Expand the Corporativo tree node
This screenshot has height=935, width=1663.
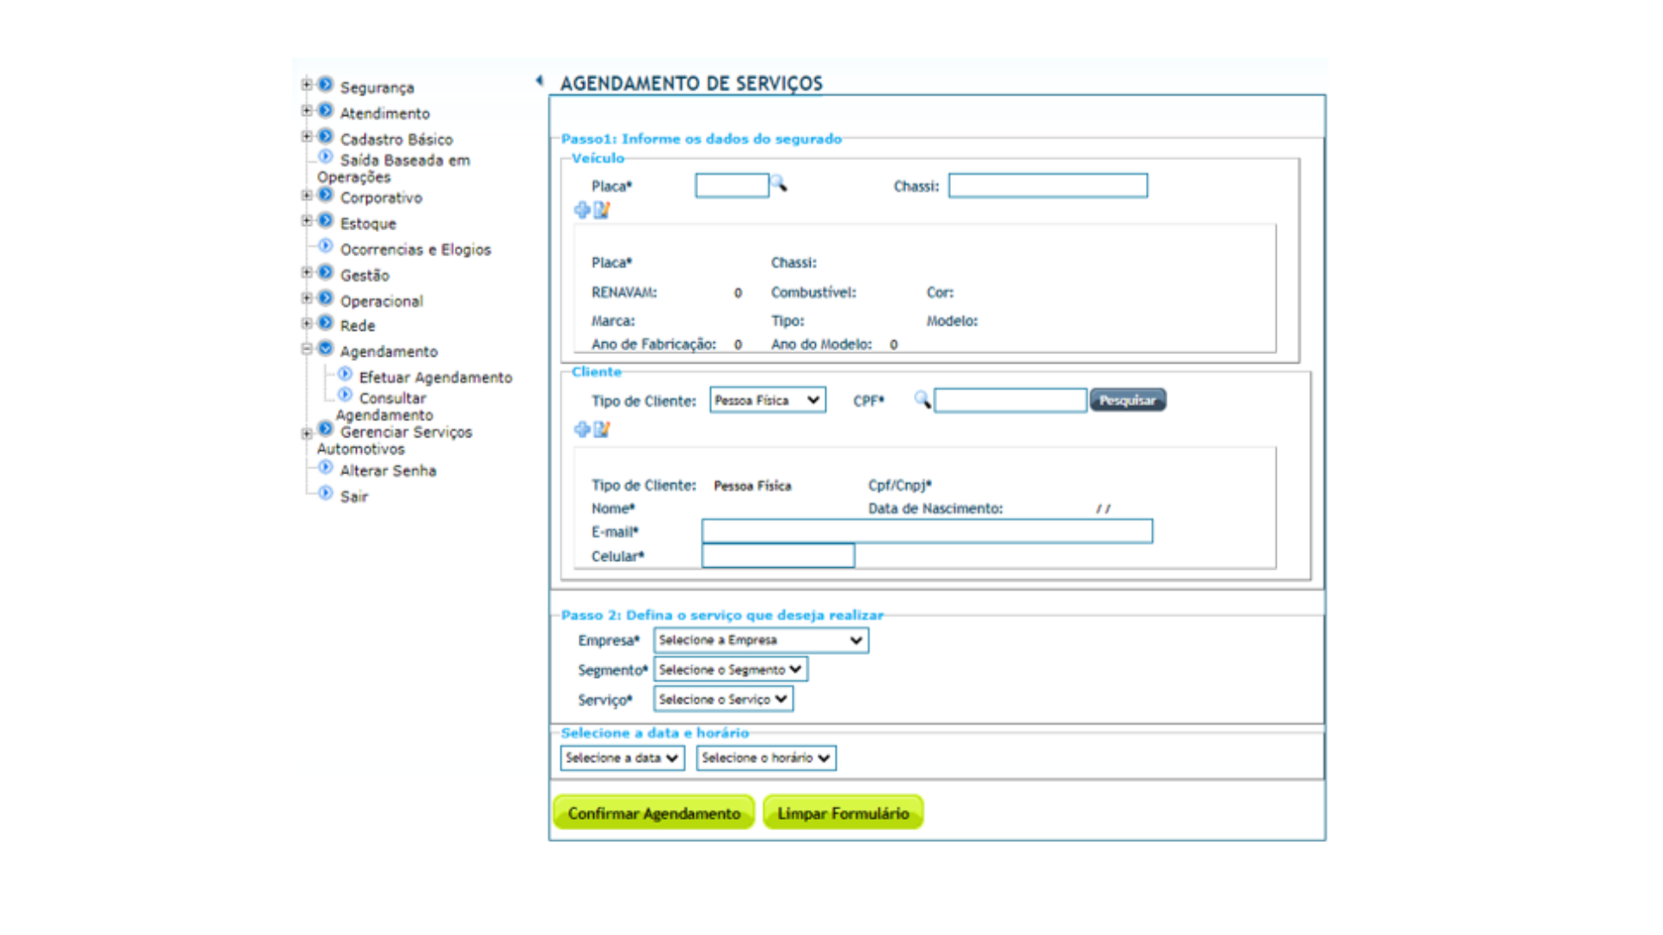[307, 196]
